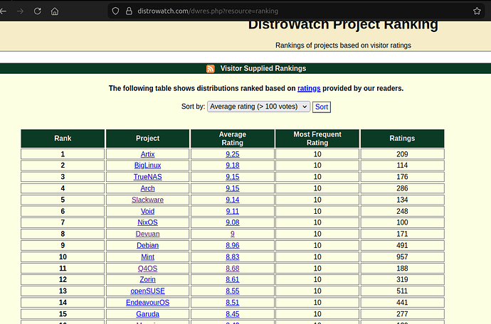Open the Sort by dropdown menu
The image size is (491, 324).
click(x=258, y=107)
